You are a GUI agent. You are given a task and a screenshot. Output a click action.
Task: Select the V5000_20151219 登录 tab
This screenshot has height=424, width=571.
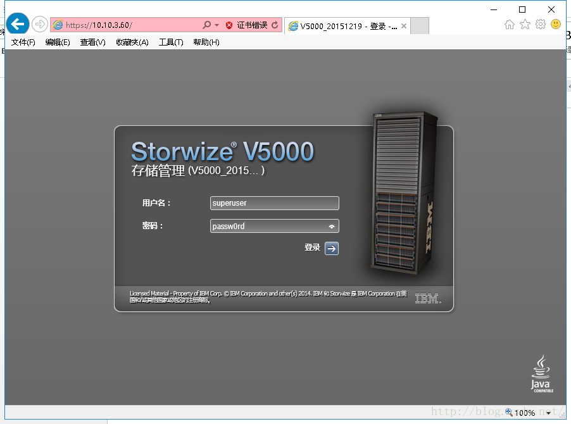pyautogui.click(x=348, y=26)
